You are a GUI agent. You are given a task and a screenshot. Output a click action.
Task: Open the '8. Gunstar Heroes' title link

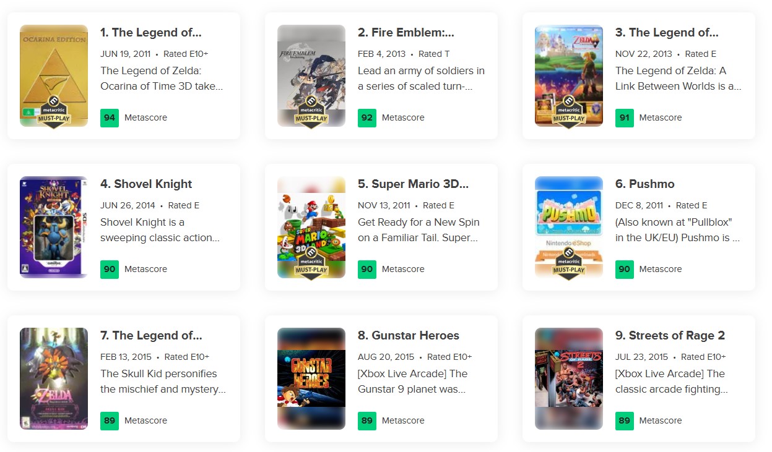click(x=408, y=336)
